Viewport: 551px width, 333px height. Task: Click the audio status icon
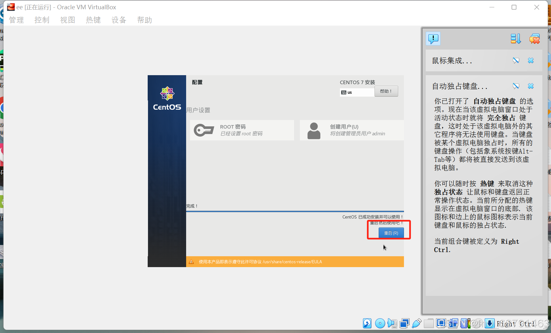392,323
